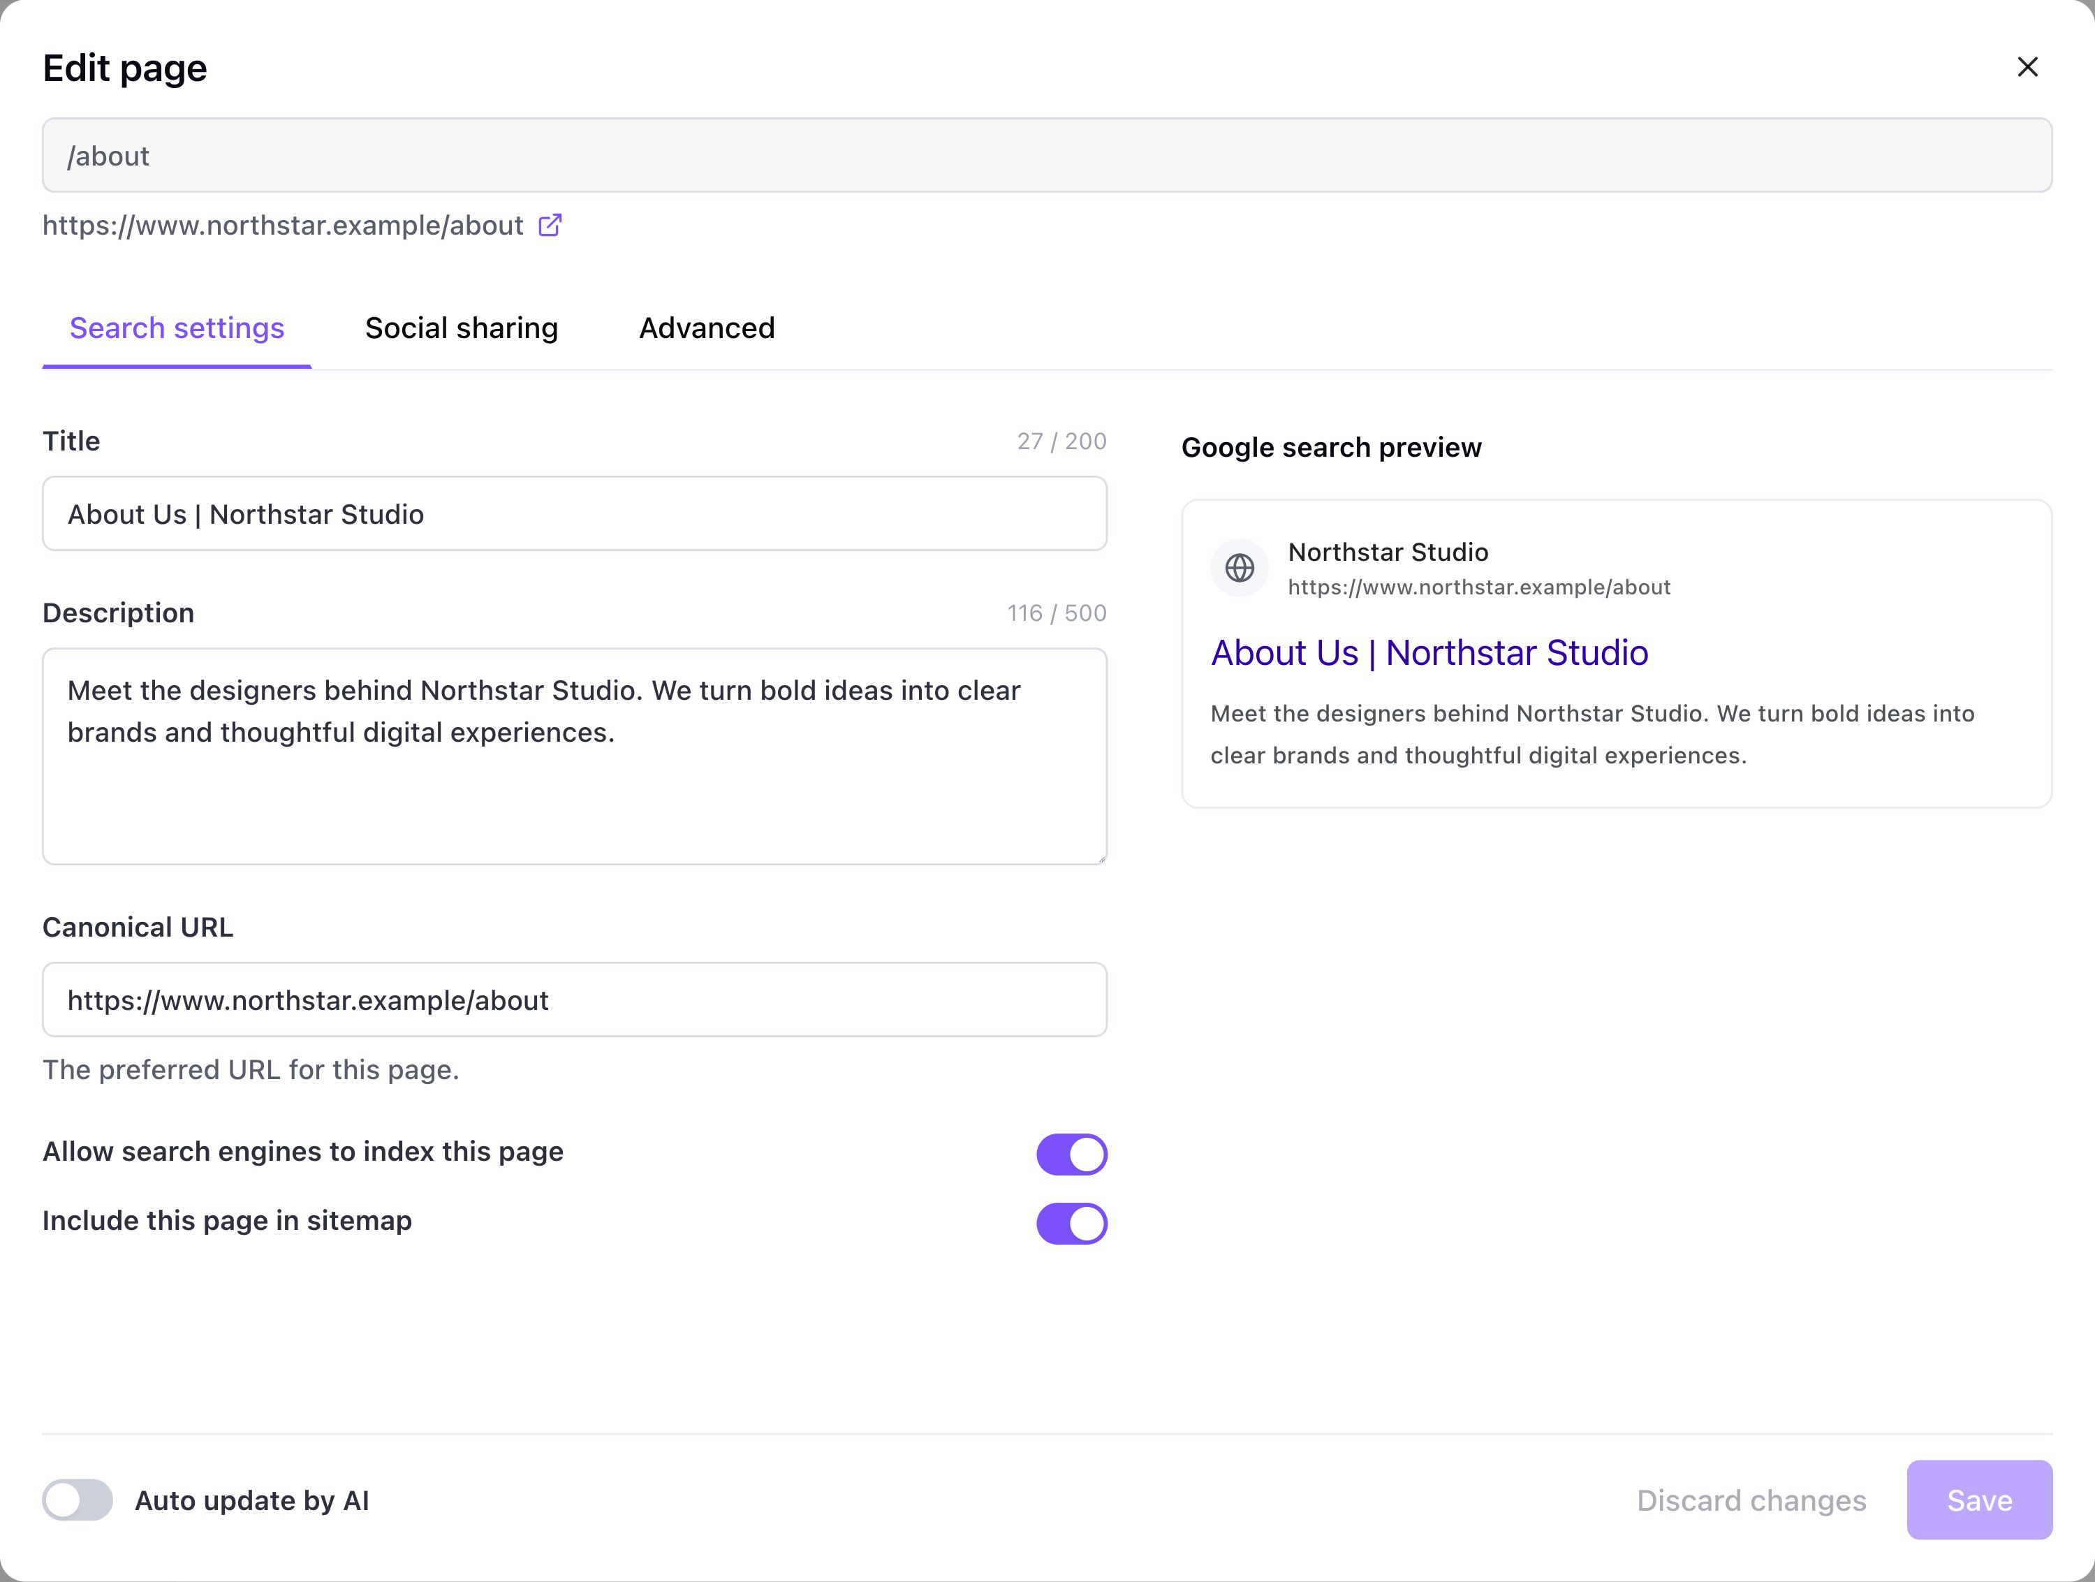Turn off Include this page in sitemap

pyautogui.click(x=1071, y=1223)
